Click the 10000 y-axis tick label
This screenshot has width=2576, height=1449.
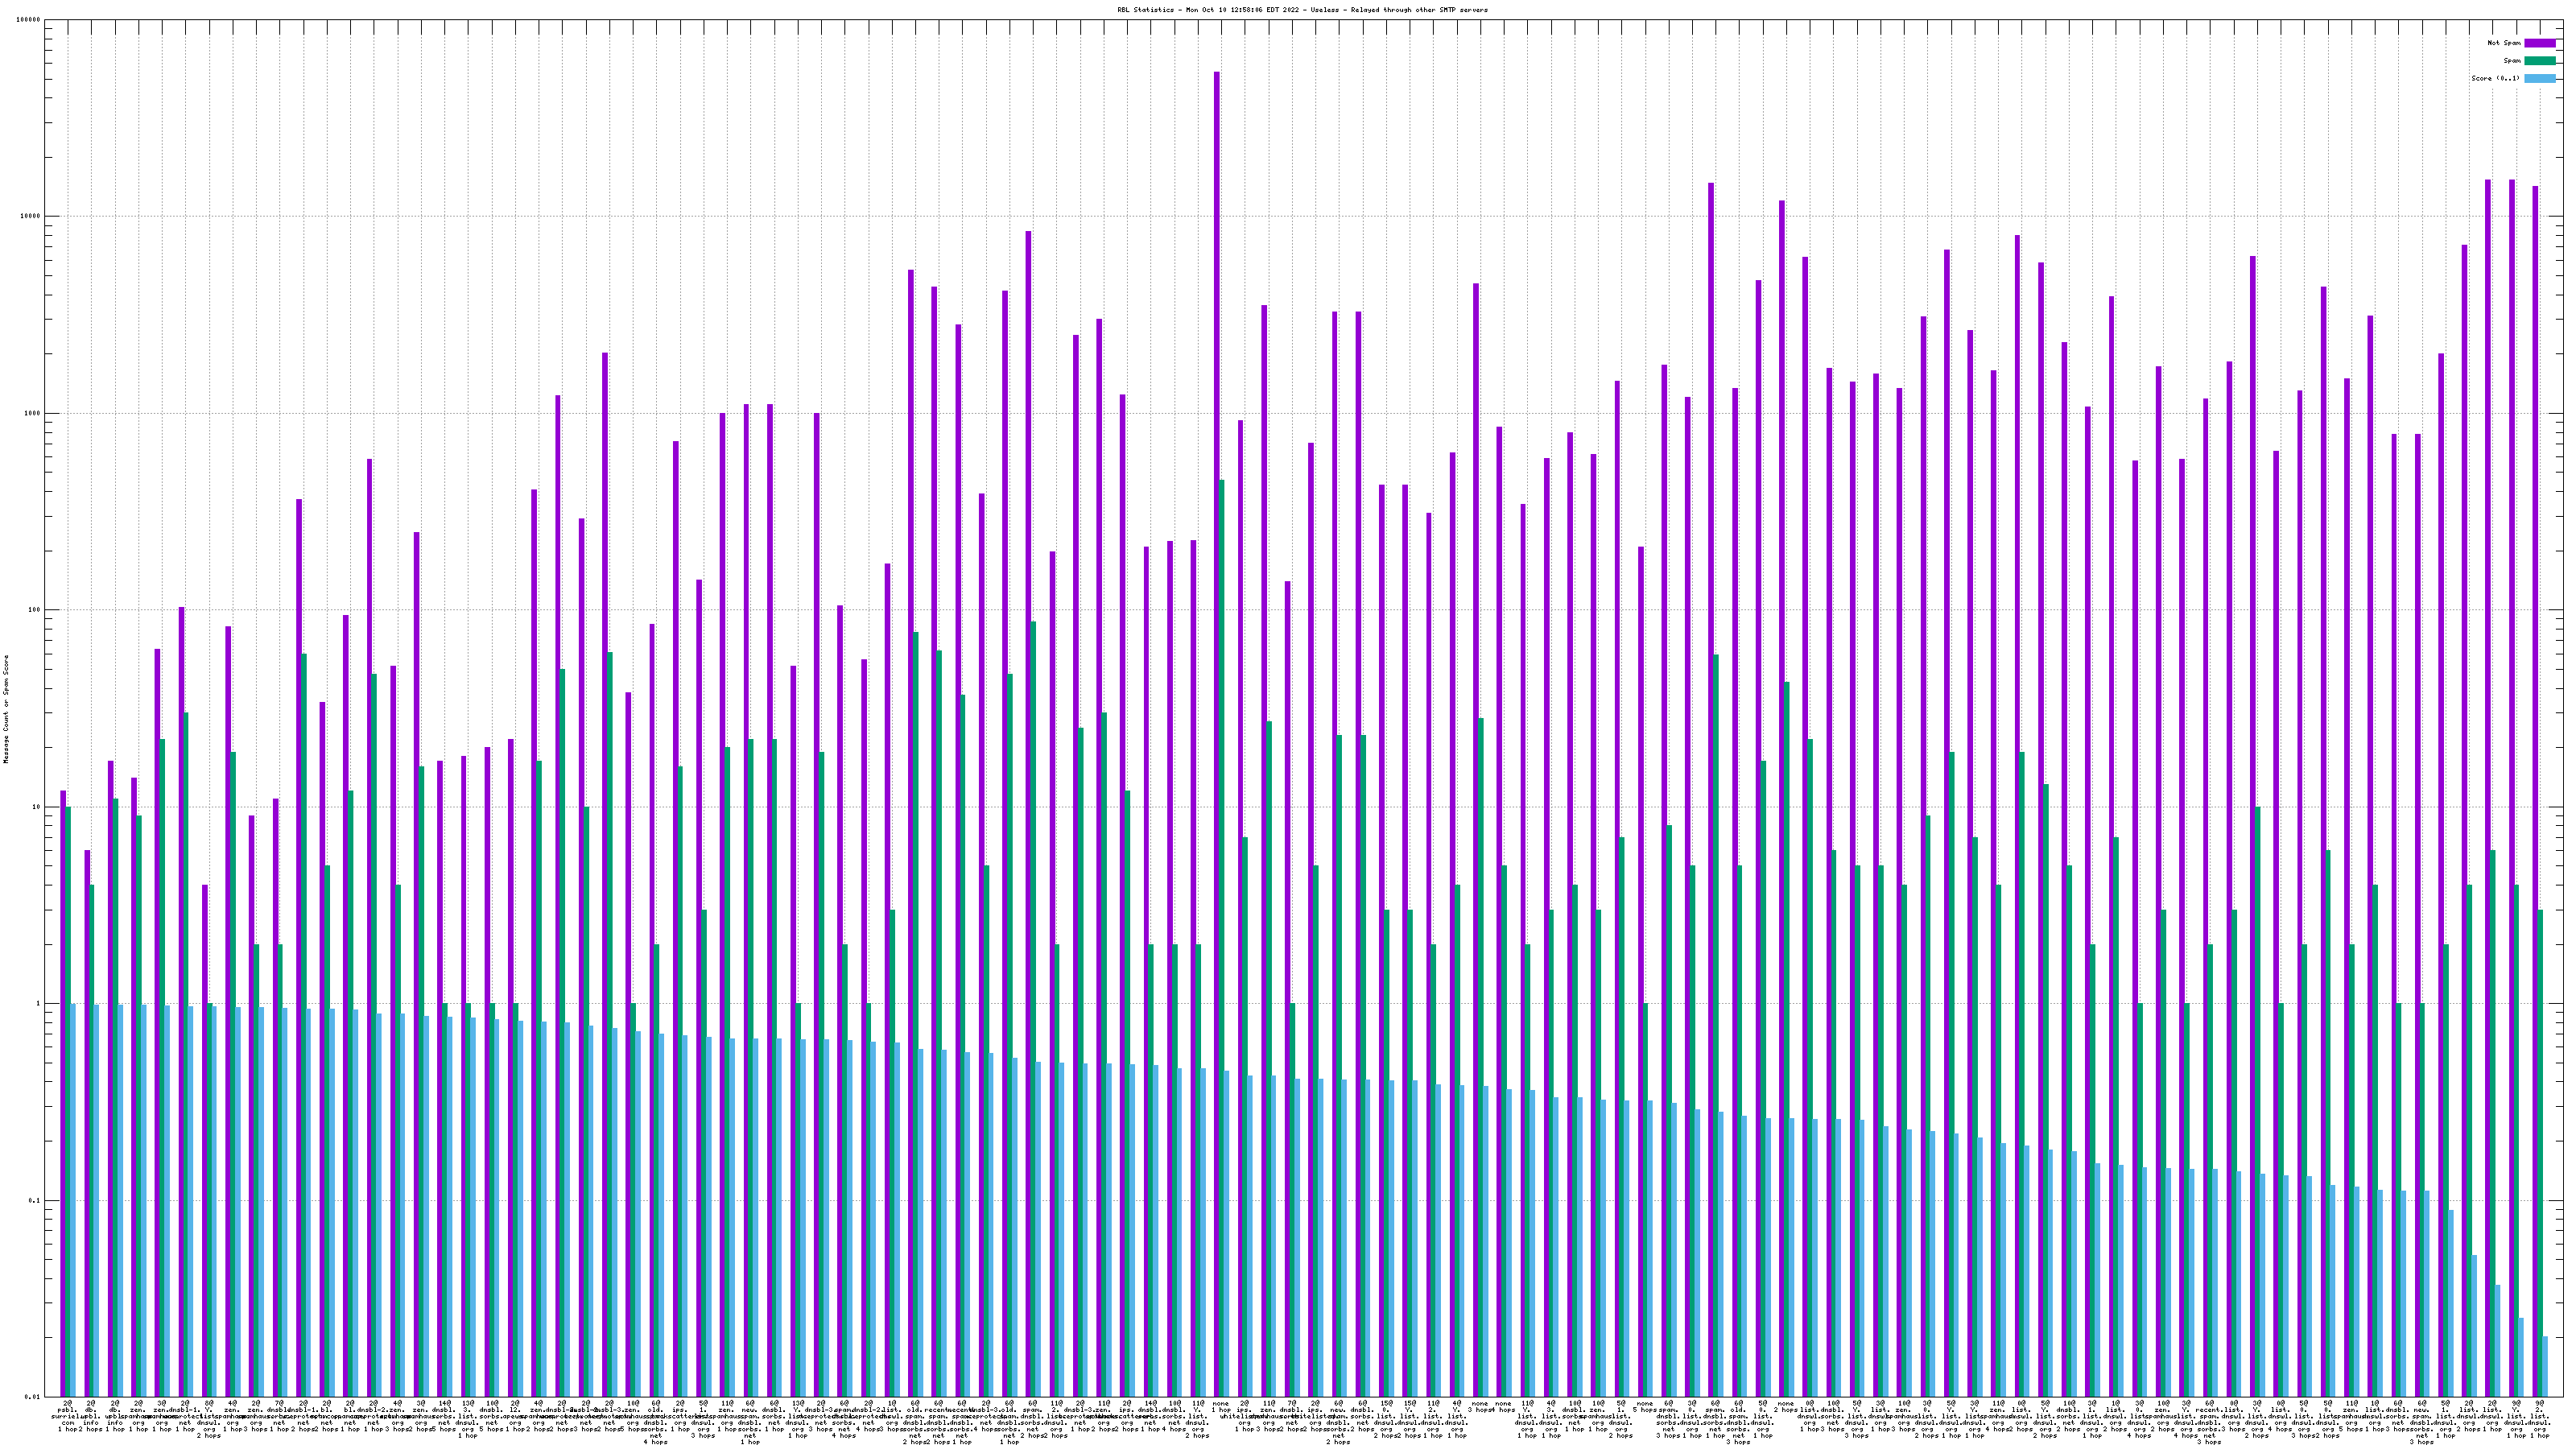point(29,217)
